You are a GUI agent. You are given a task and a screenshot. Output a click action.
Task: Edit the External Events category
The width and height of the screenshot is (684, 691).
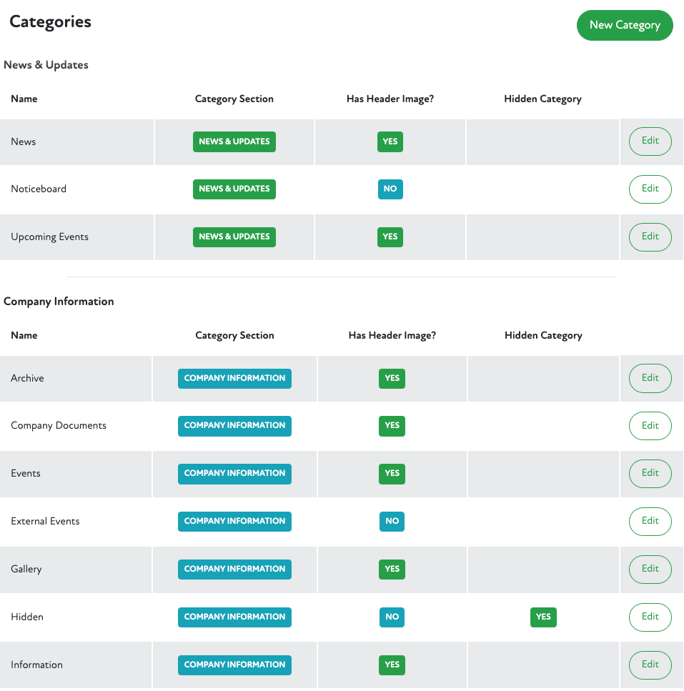coord(650,522)
